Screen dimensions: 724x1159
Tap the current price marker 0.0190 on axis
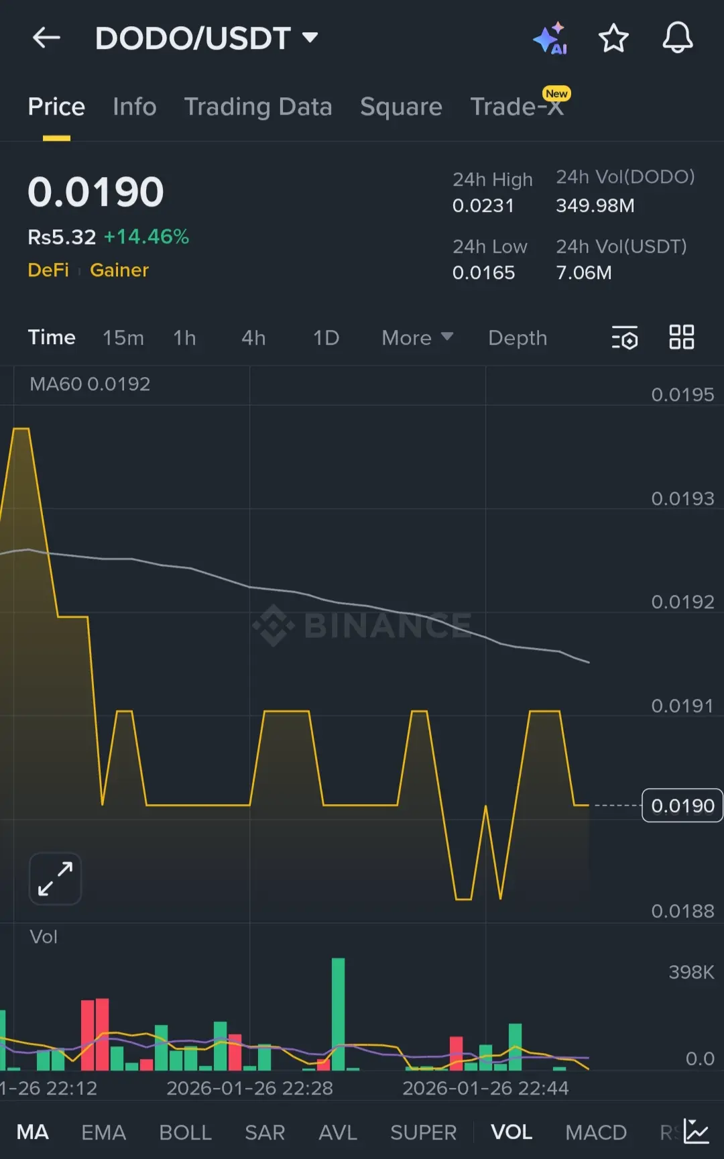tap(682, 806)
